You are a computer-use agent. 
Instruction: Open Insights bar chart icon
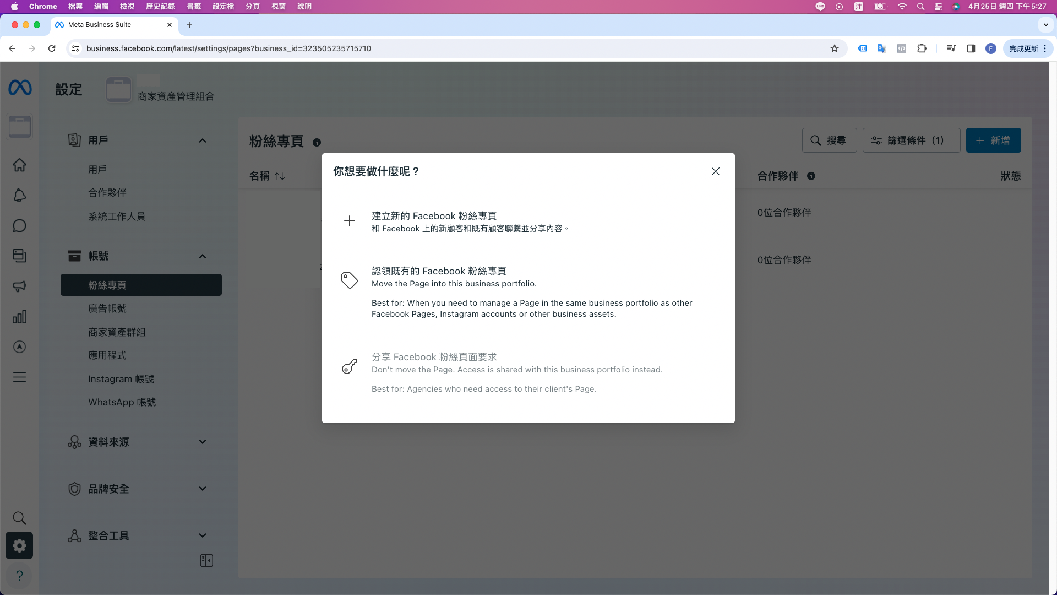[x=19, y=317]
